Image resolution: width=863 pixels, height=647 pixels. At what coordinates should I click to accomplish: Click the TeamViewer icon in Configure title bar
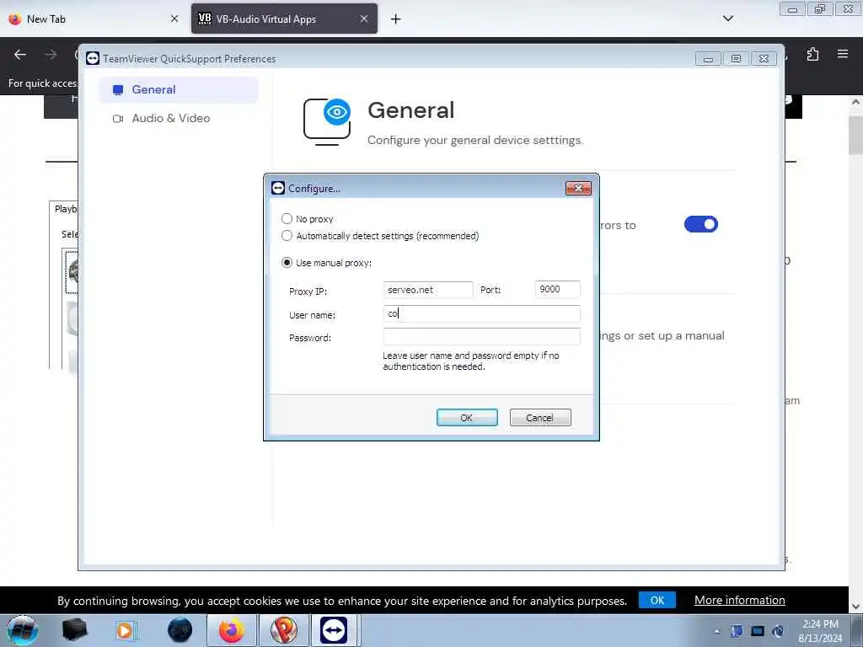pyautogui.click(x=278, y=188)
